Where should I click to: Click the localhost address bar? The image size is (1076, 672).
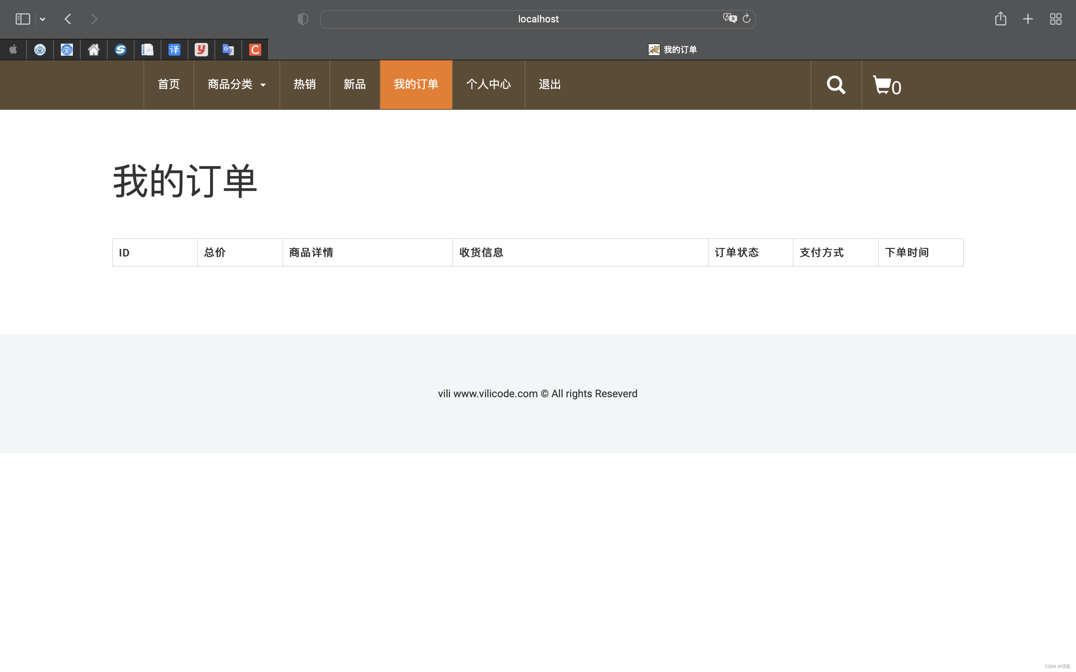point(538,19)
